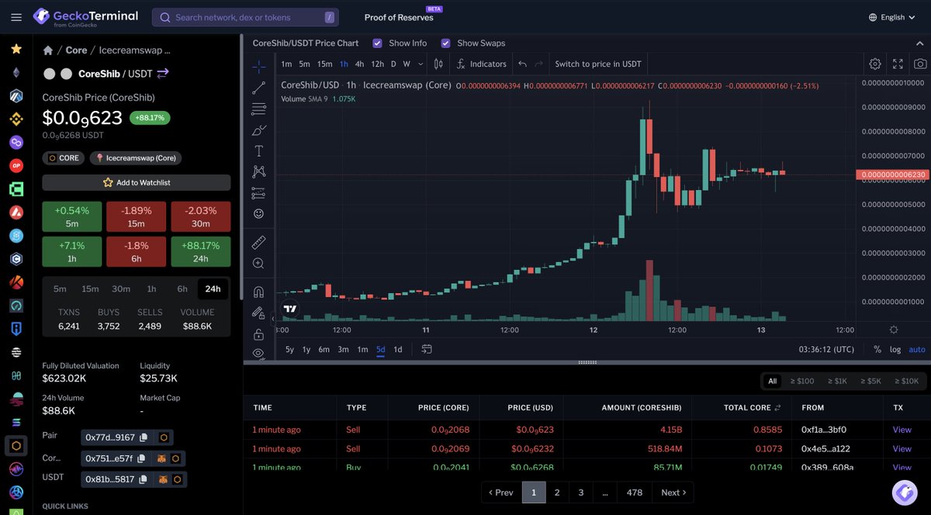This screenshot has width=931, height=515.
Task: Select the crosshair cursor drawing tool
Action: click(258, 66)
